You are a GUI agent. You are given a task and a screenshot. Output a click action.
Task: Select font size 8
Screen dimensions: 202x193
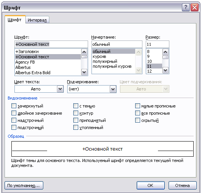(154, 51)
